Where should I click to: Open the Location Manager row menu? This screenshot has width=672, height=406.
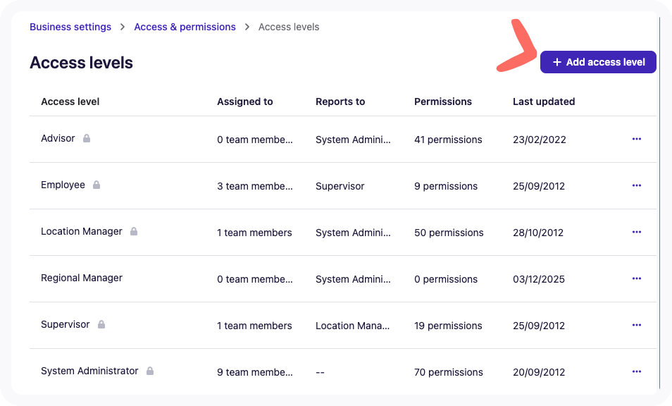click(637, 232)
